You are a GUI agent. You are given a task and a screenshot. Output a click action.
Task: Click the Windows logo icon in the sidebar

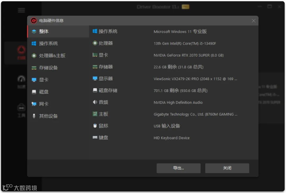coord(34,44)
